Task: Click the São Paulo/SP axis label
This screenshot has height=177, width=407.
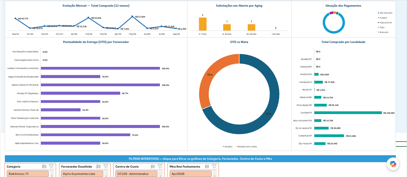Action: point(305,144)
